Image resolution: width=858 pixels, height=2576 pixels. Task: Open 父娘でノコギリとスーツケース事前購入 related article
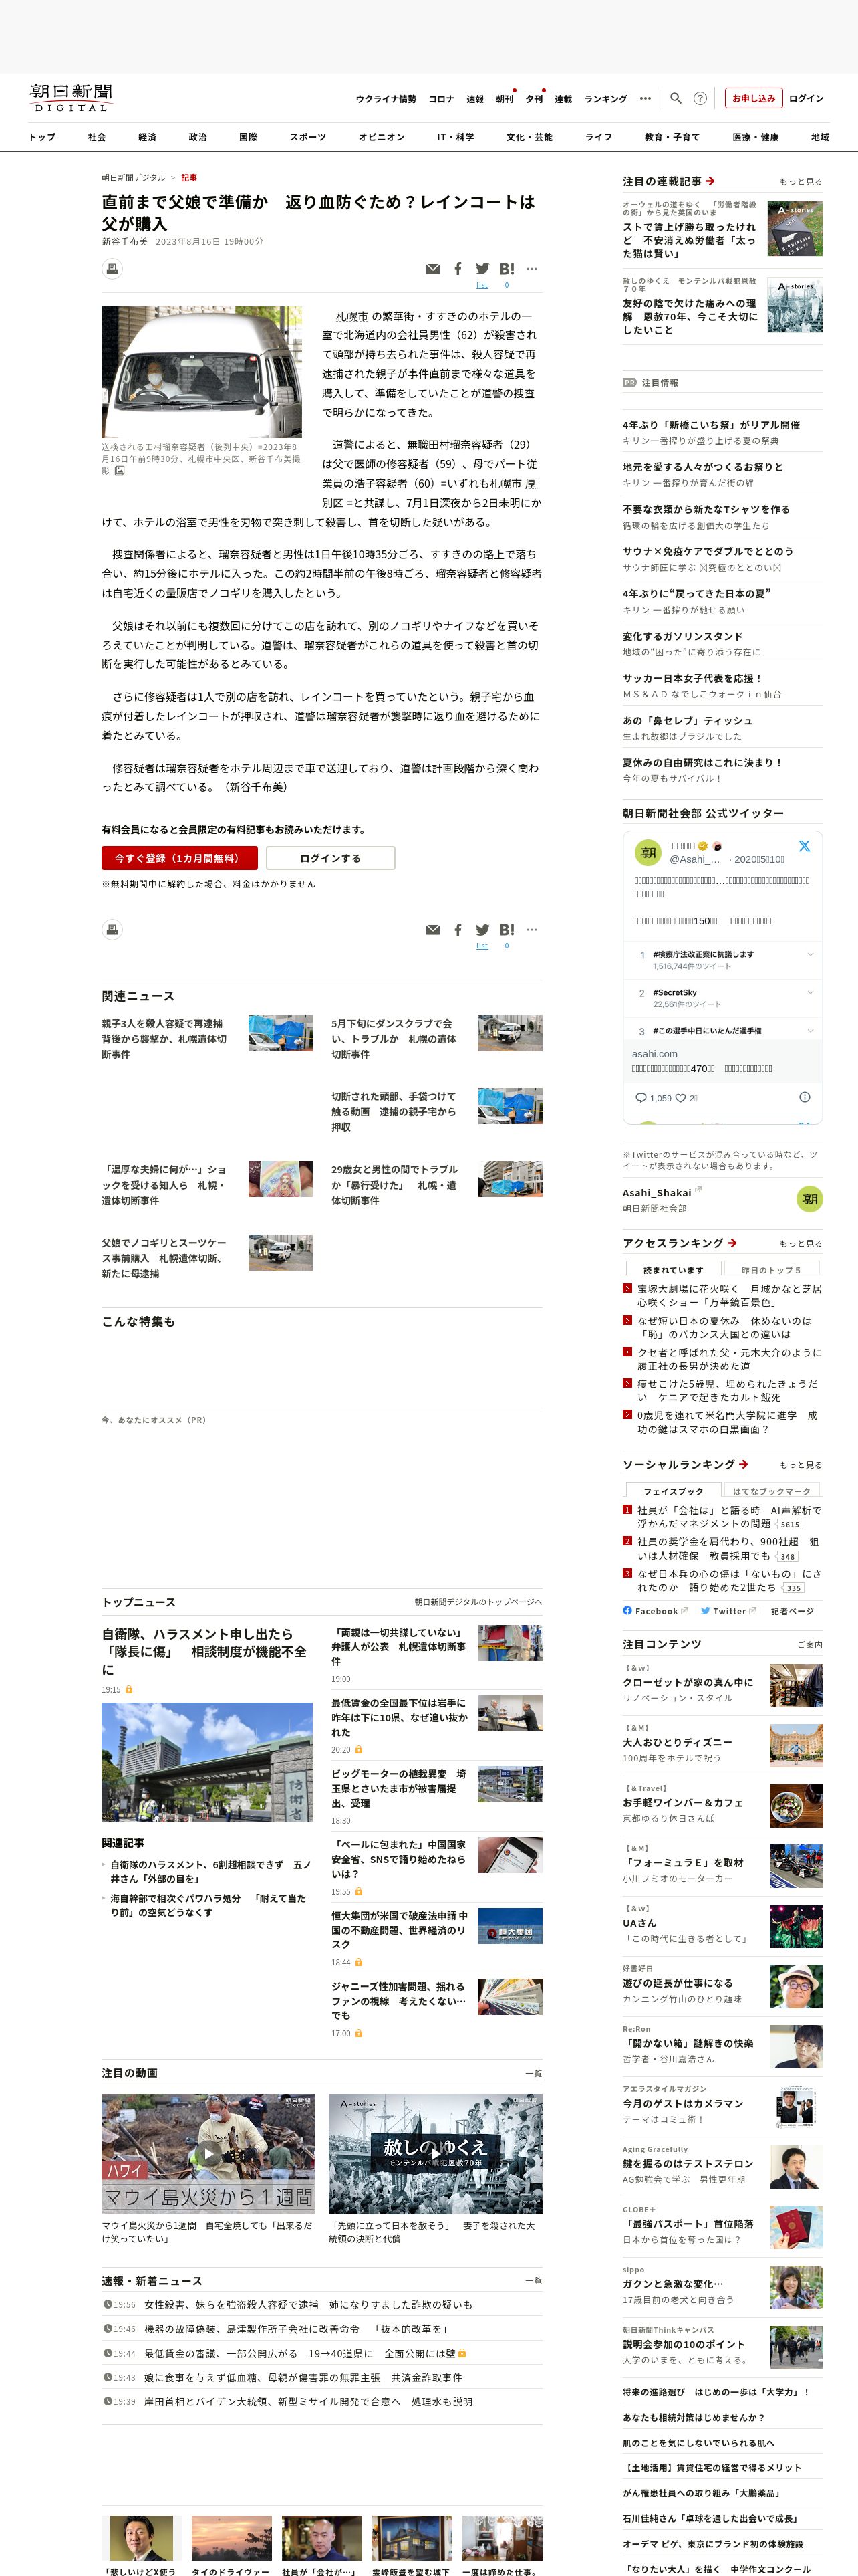[164, 1257]
